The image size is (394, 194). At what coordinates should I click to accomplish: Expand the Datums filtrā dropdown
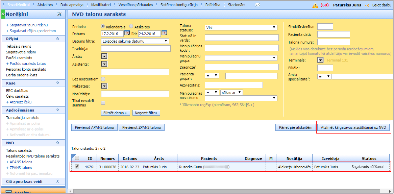click(135, 41)
